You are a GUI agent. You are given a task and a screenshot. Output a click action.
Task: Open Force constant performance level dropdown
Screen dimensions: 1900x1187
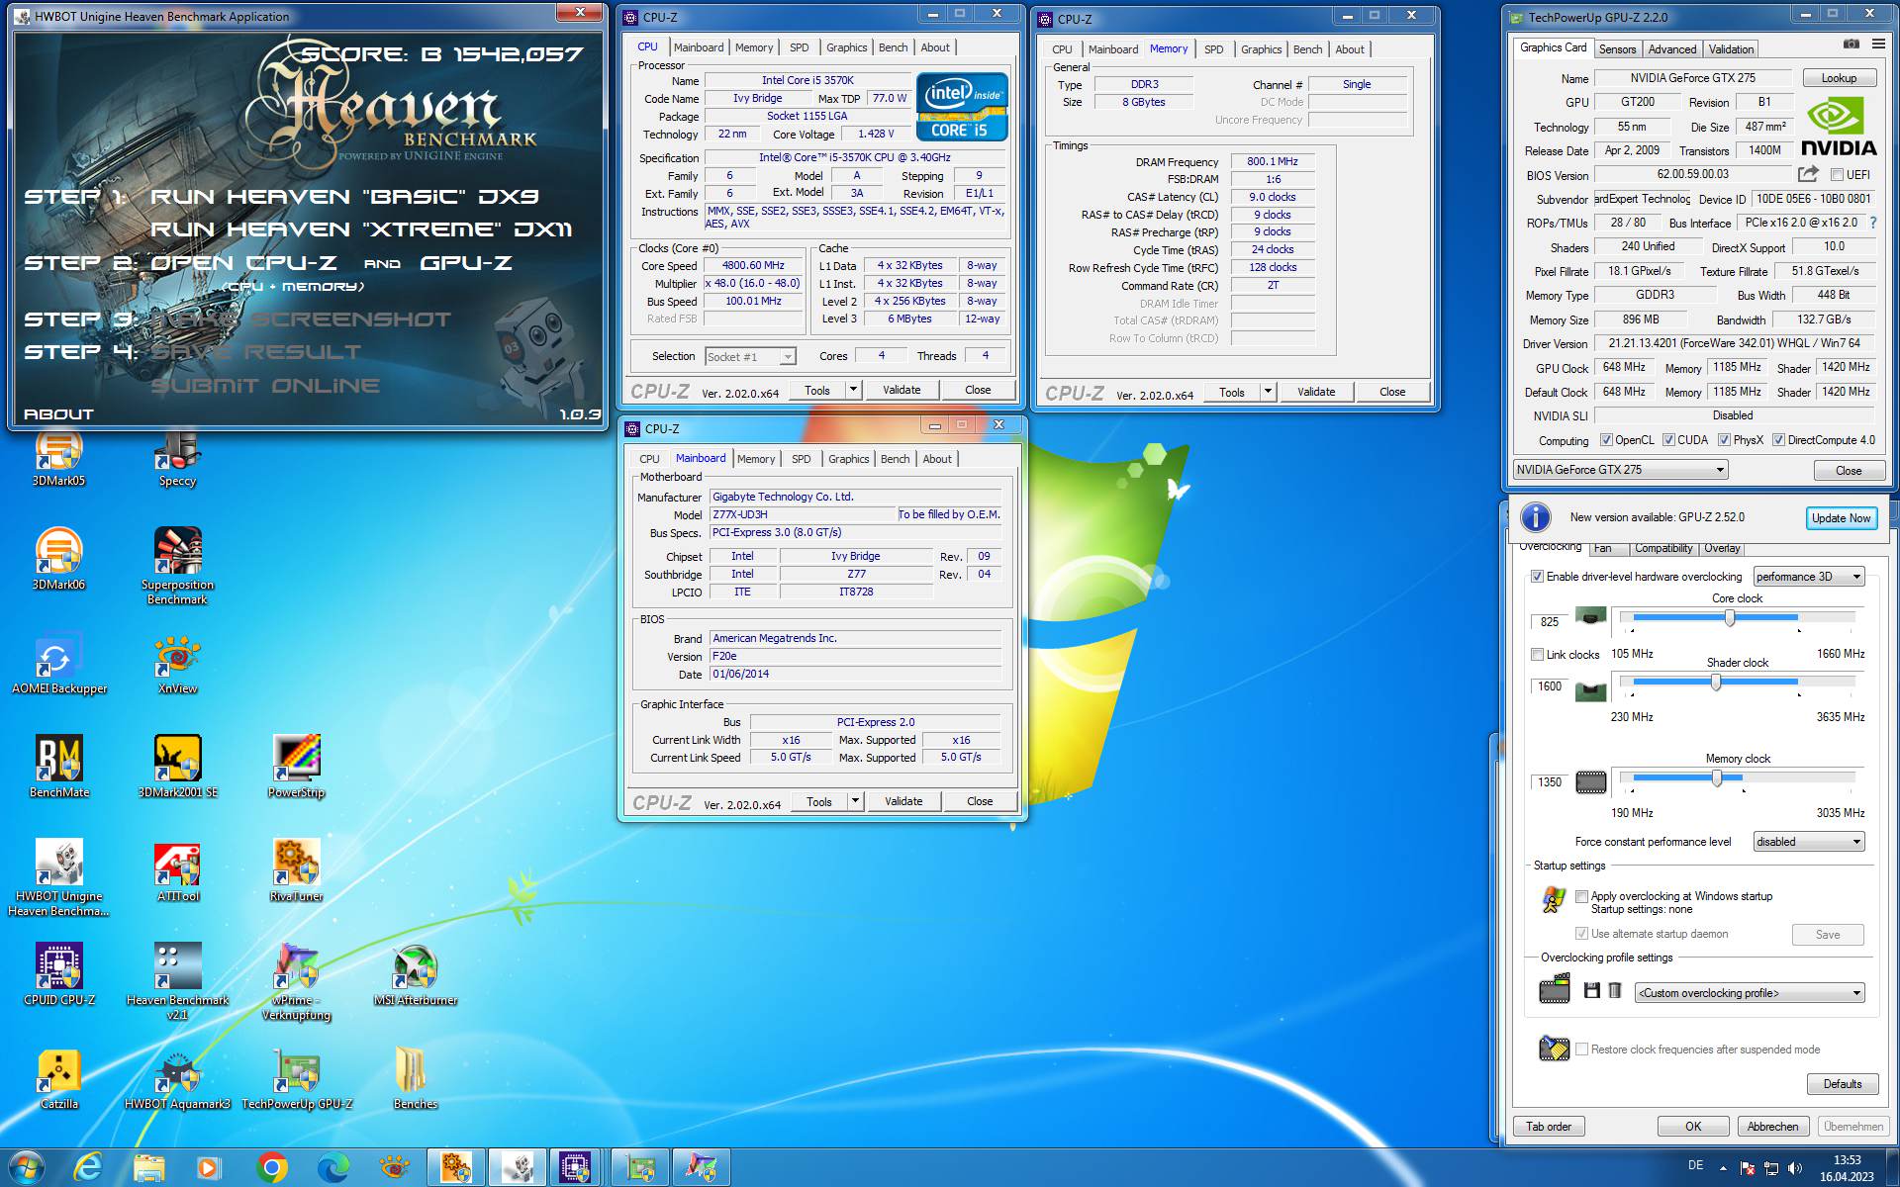click(1808, 842)
